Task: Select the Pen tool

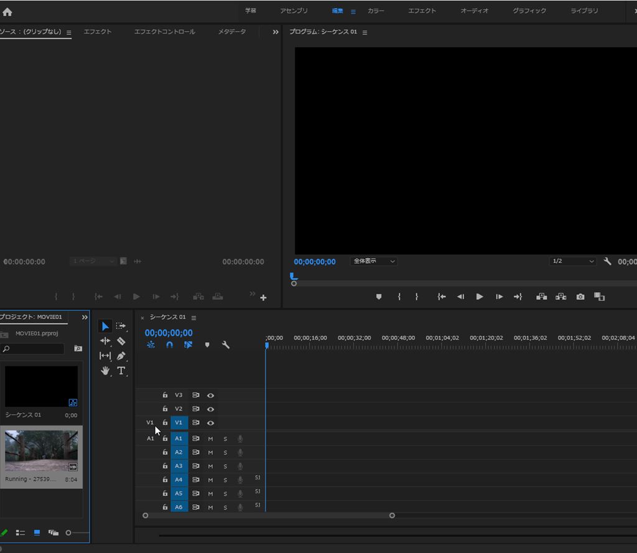Action: click(121, 356)
